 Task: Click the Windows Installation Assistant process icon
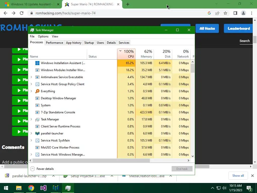coord(37,63)
